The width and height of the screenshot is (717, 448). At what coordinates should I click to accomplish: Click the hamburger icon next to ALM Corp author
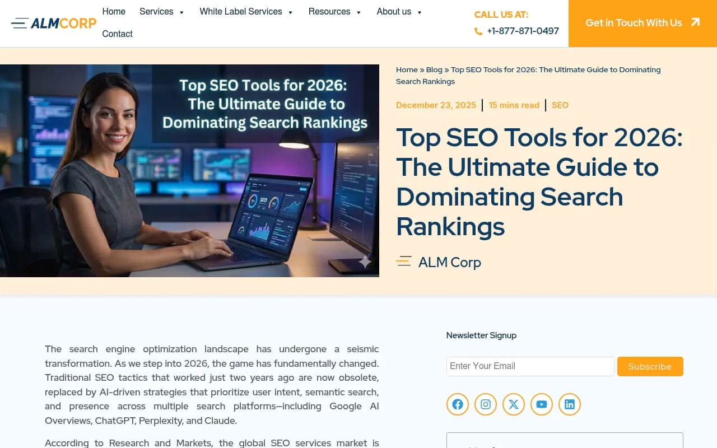(x=404, y=261)
